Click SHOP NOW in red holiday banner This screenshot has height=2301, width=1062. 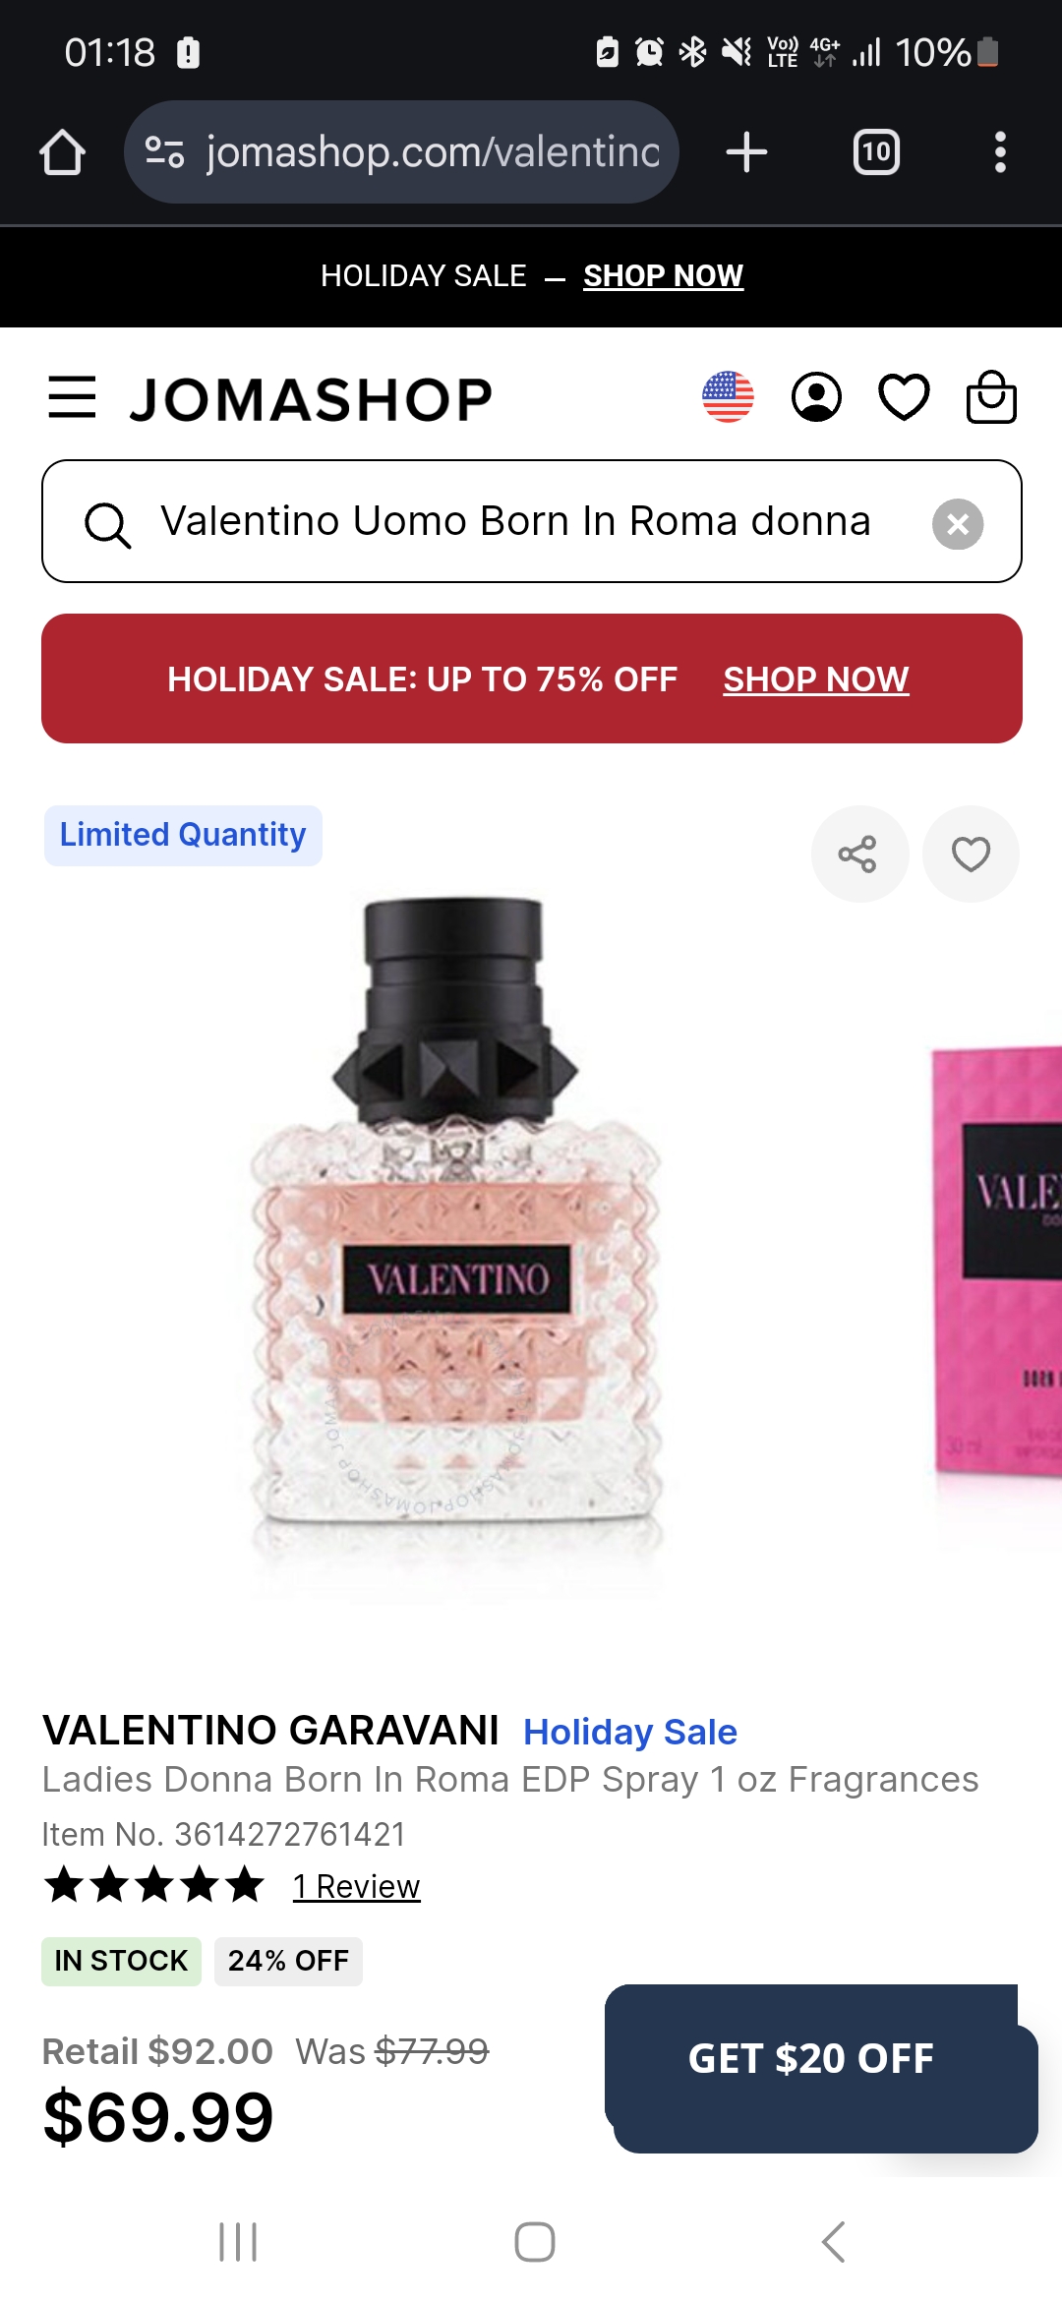pos(816,679)
